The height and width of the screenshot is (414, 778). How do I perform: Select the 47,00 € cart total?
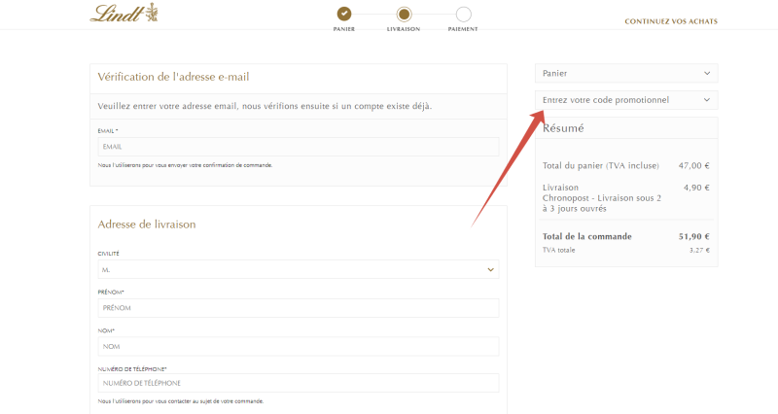tap(694, 165)
